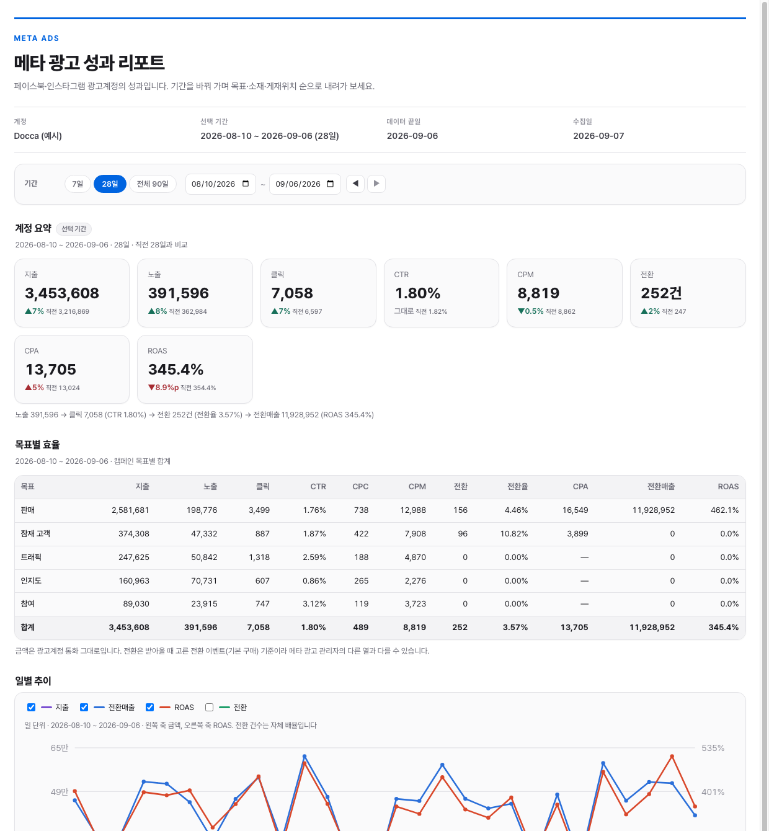The width and height of the screenshot is (769, 831).
Task: Go to previous period with left arrow
Action: 355,184
